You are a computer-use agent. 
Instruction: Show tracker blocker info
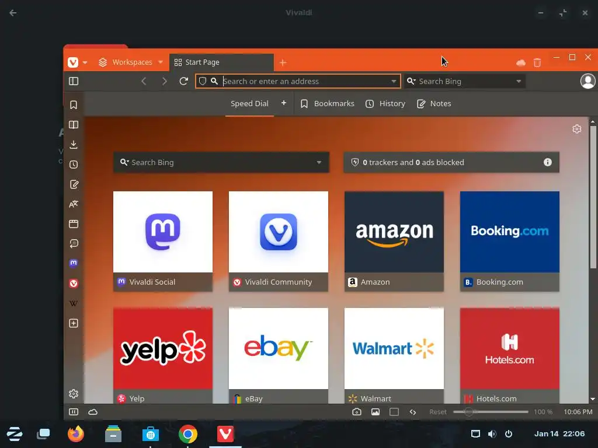coord(548,162)
